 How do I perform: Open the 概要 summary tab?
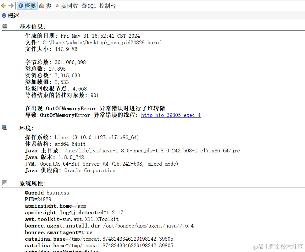[27, 6]
